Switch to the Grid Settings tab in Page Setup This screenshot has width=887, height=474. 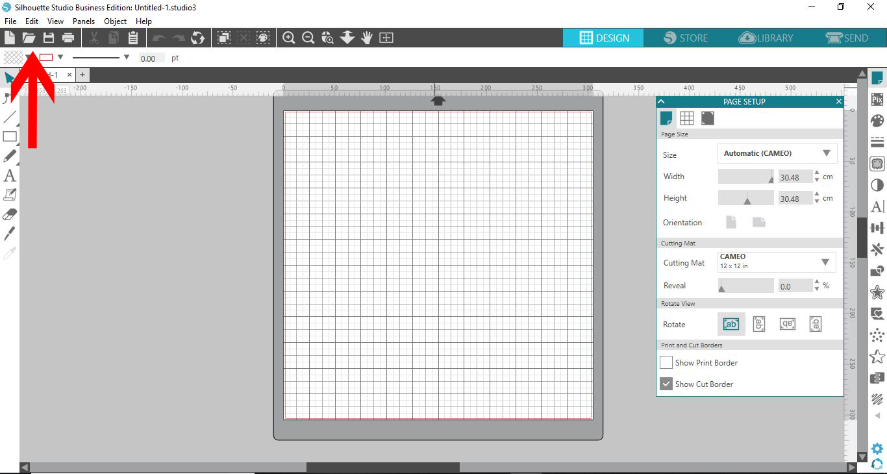(687, 118)
